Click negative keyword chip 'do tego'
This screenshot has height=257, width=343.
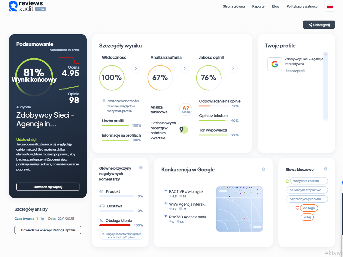tap(309, 208)
